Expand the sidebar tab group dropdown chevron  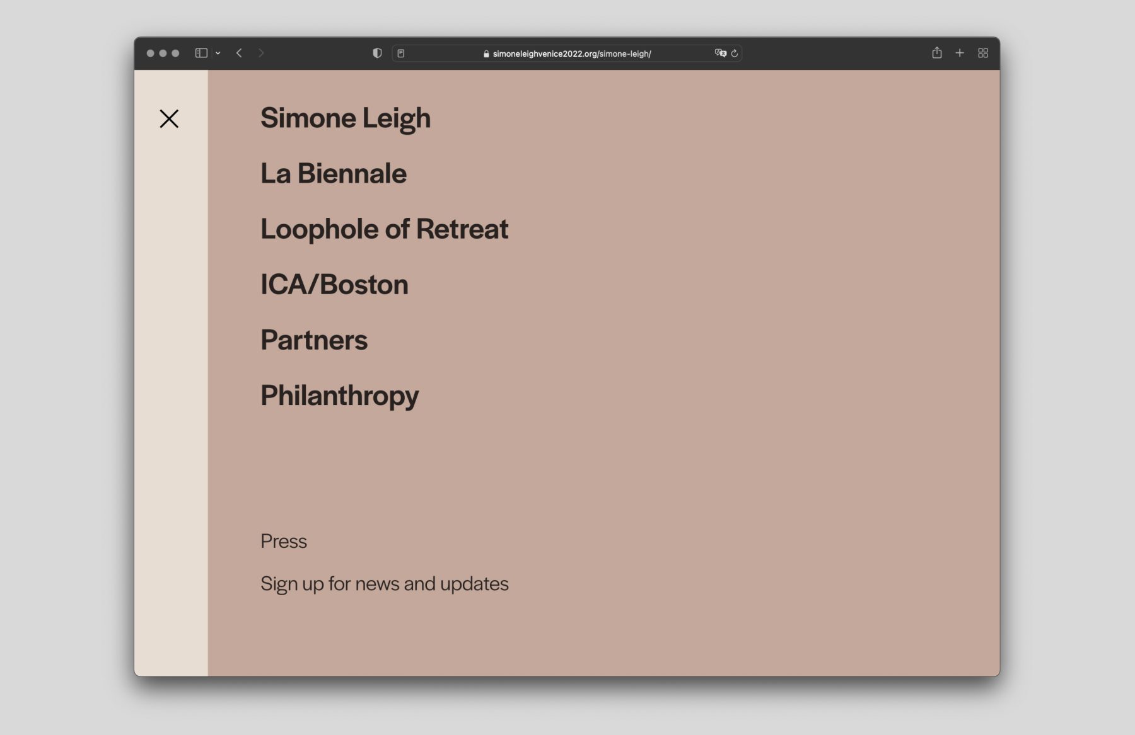[218, 54]
